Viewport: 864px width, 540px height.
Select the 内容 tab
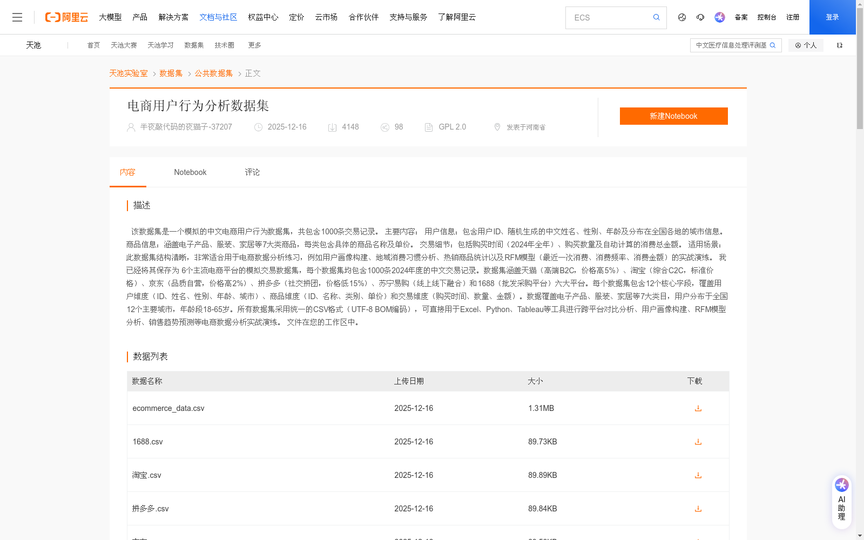[x=127, y=172]
